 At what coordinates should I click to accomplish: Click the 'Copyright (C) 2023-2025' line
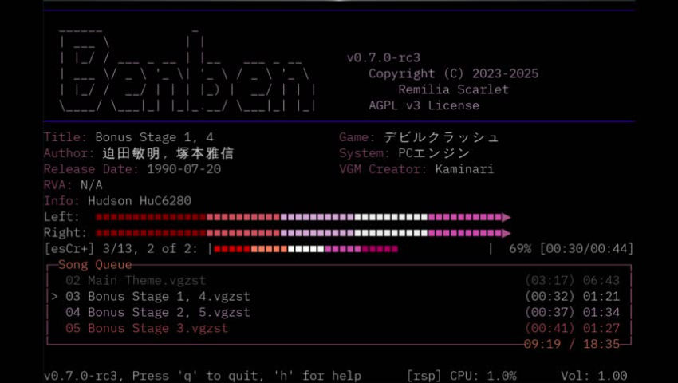tap(453, 73)
